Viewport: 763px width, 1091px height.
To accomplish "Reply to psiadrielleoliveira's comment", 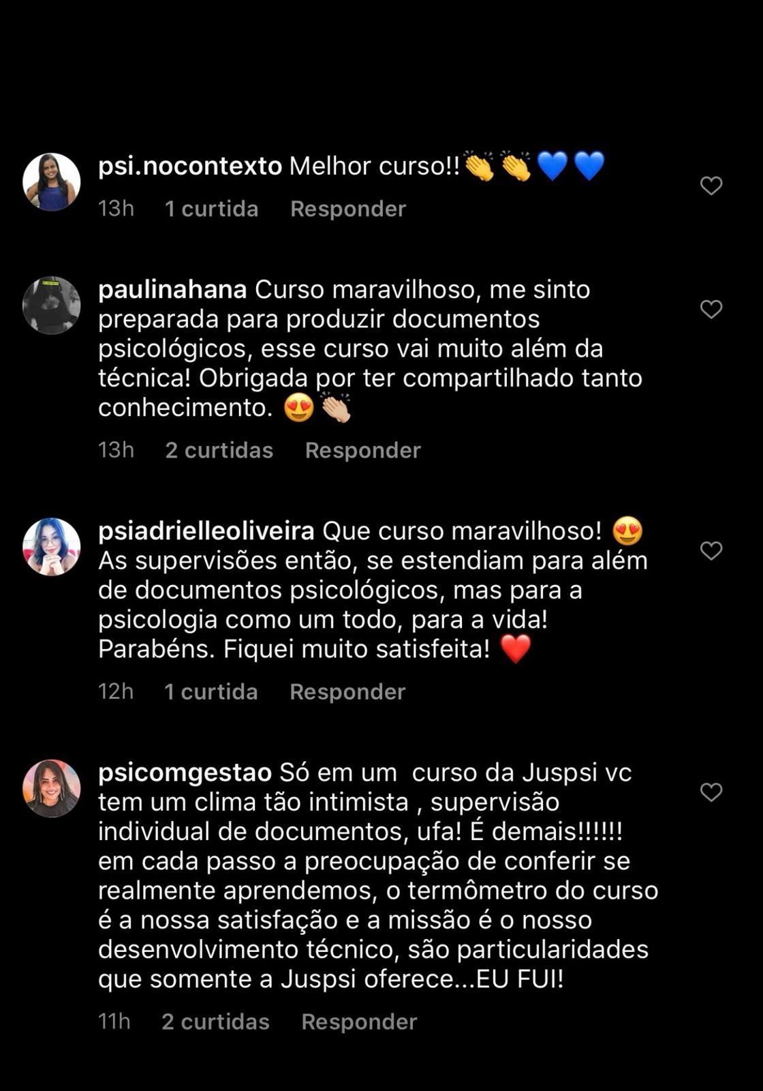I will point(347,691).
